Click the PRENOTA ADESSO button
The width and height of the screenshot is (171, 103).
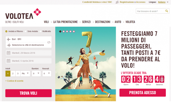point(142,93)
